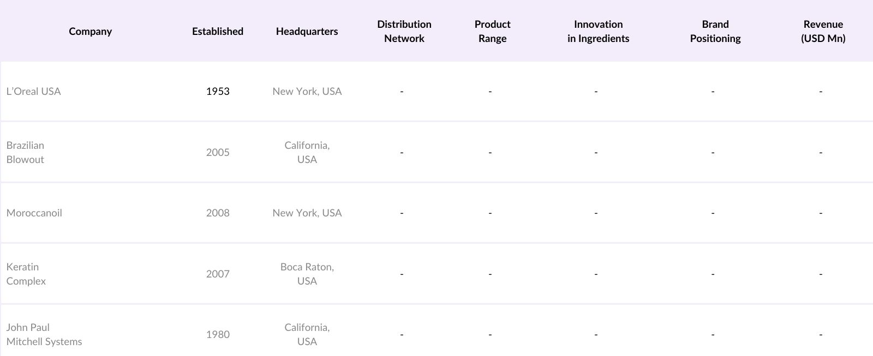Click the 1953 established year

coord(218,92)
